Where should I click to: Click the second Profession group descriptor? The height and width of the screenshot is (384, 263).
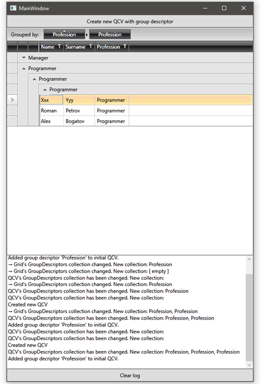110,34
